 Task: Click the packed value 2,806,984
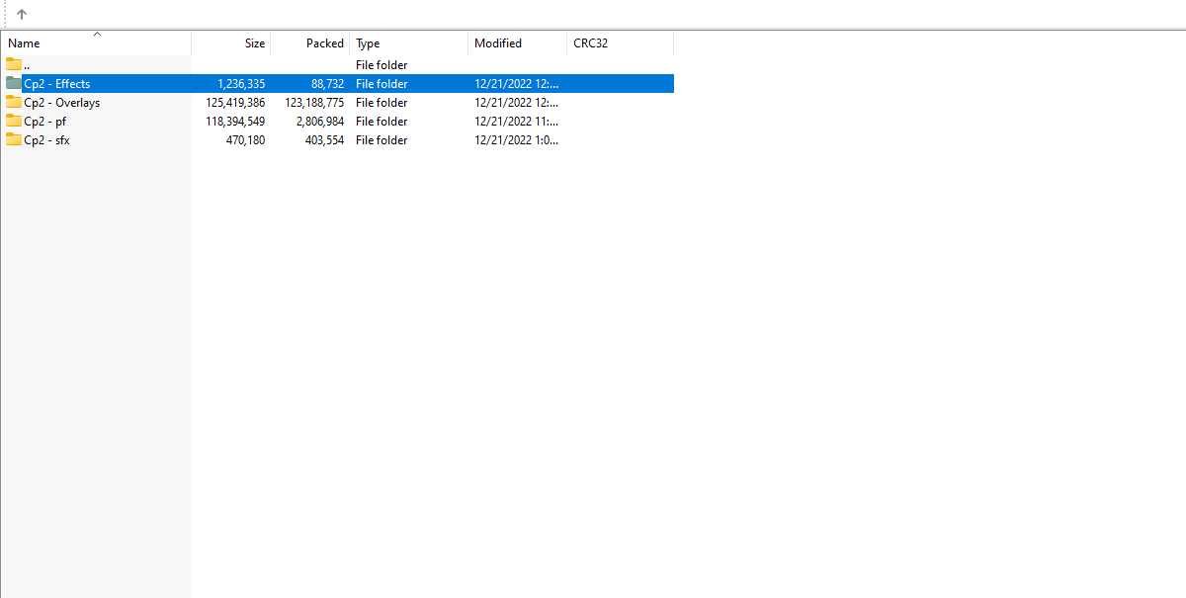click(320, 122)
